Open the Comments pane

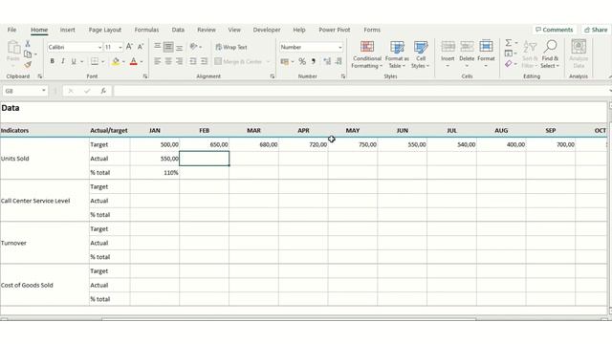click(555, 30)
